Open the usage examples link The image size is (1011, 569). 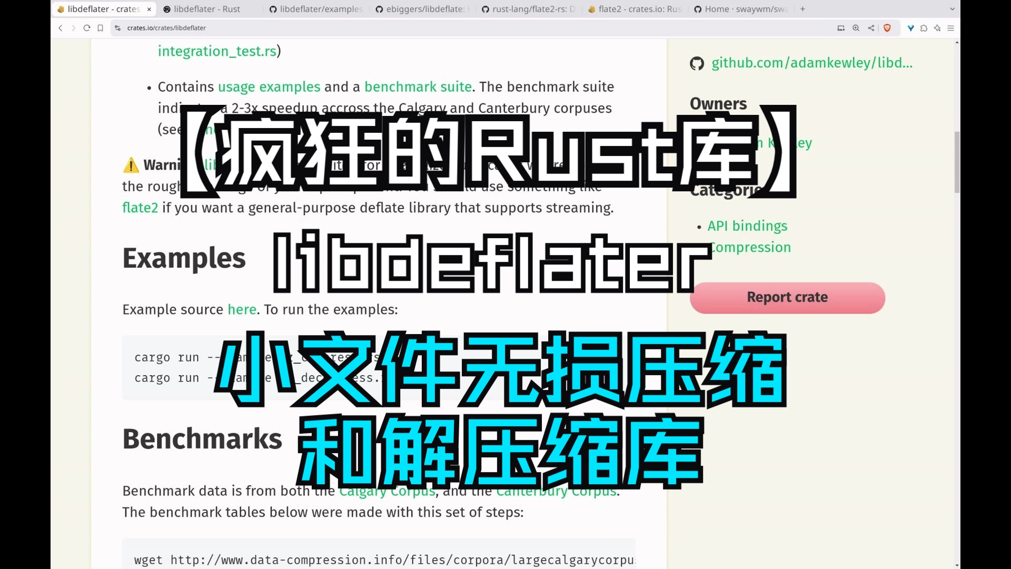pos(269,86)
